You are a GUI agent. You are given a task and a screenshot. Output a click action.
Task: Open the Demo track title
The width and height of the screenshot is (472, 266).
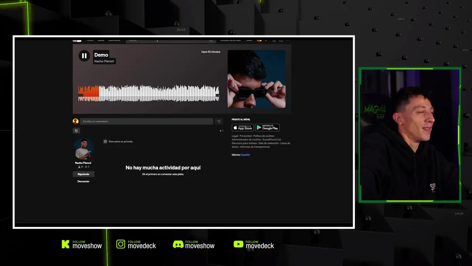[x=101, y=55]
